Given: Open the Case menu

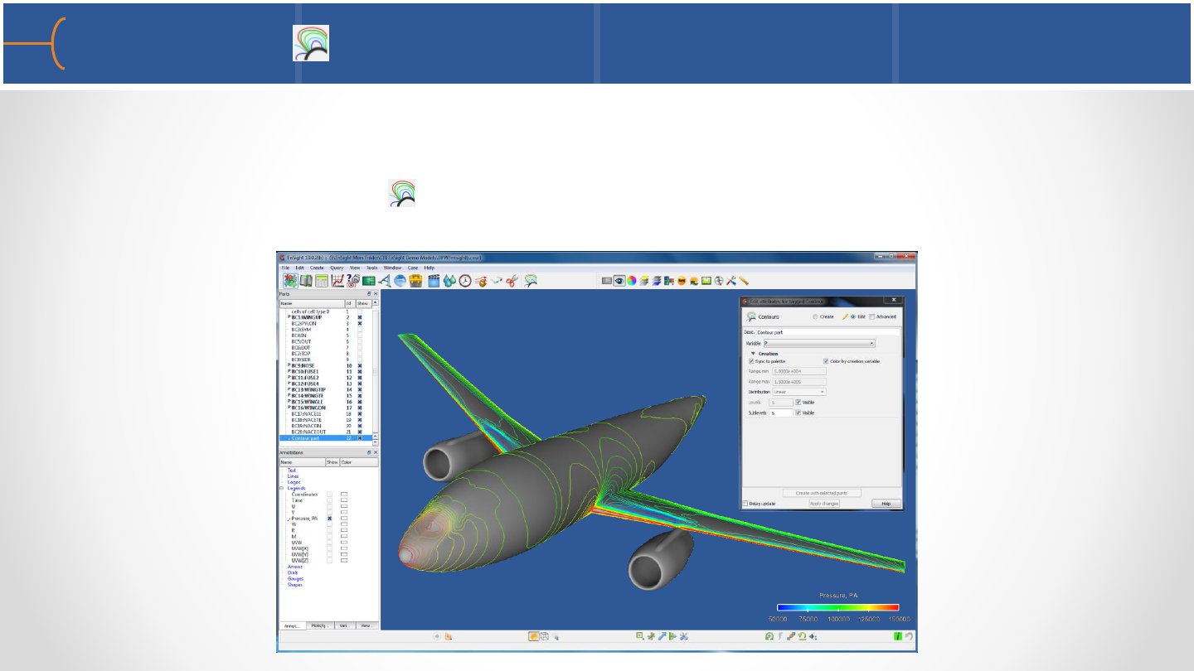Looking at the screenshot, I should [413, 268].
